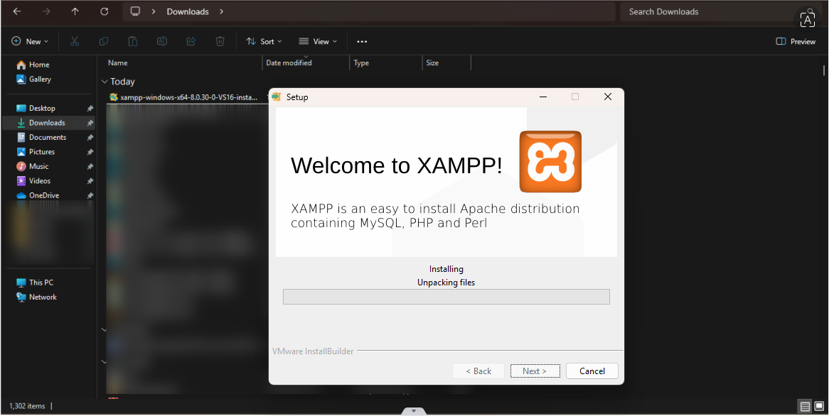This screenshot has width=829, height=416.
Task: Cancel the XAMPP installation
Action: point(592,371)
